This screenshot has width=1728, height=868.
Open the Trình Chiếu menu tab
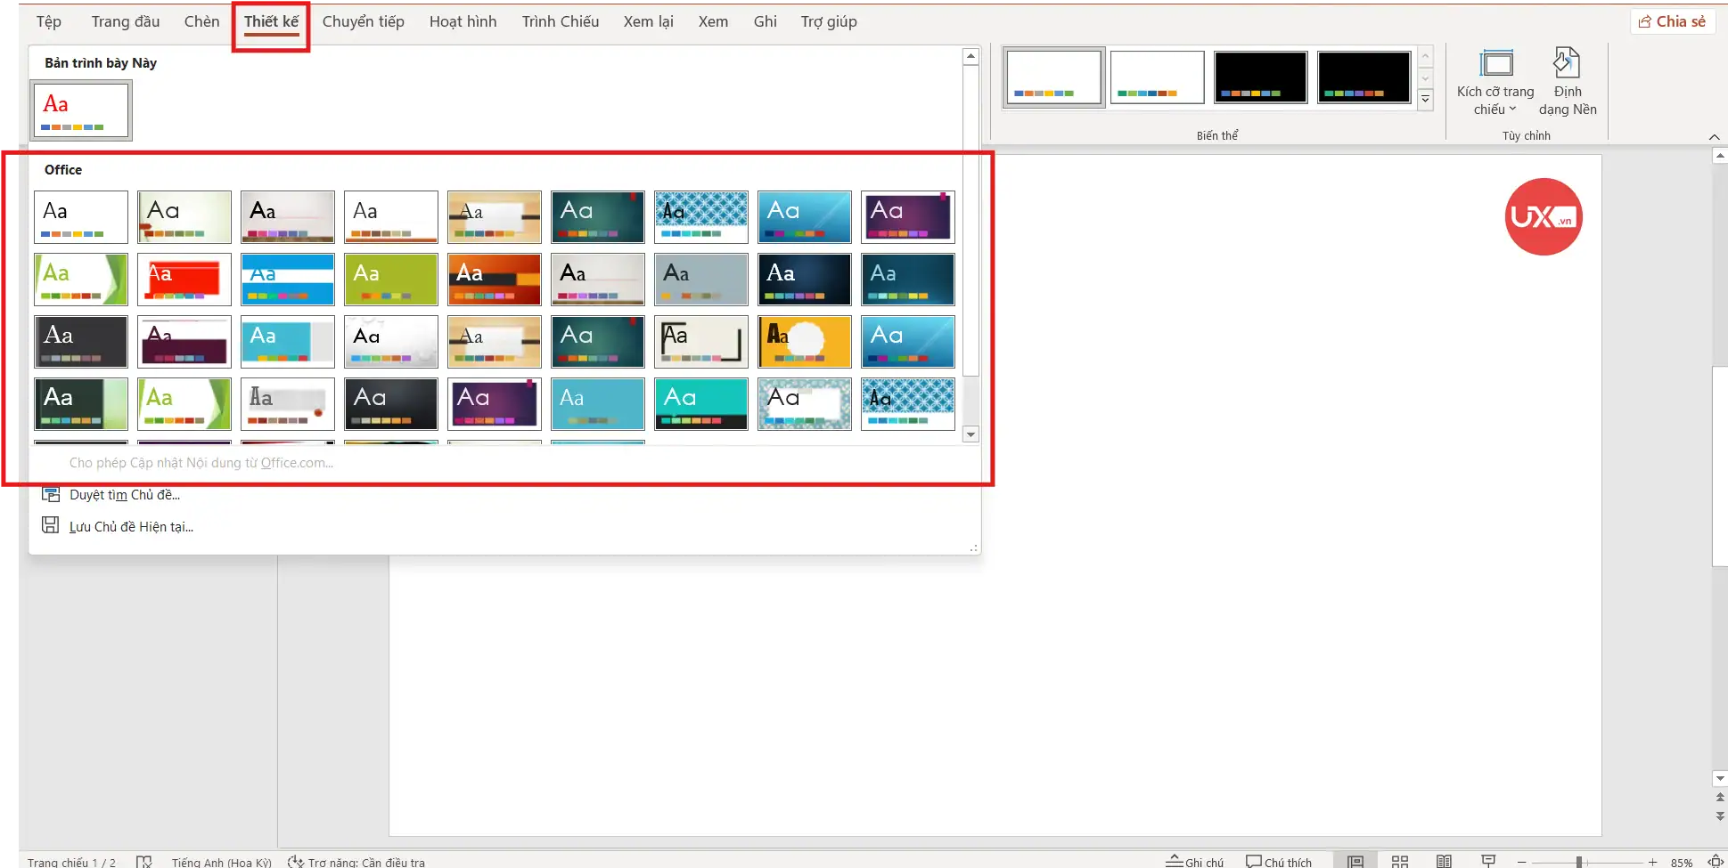[x=560, y=20]
